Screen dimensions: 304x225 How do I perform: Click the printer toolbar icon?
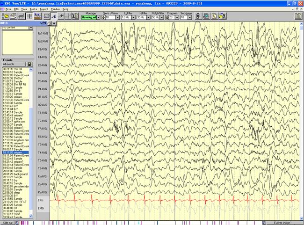(x=13, y=16)
